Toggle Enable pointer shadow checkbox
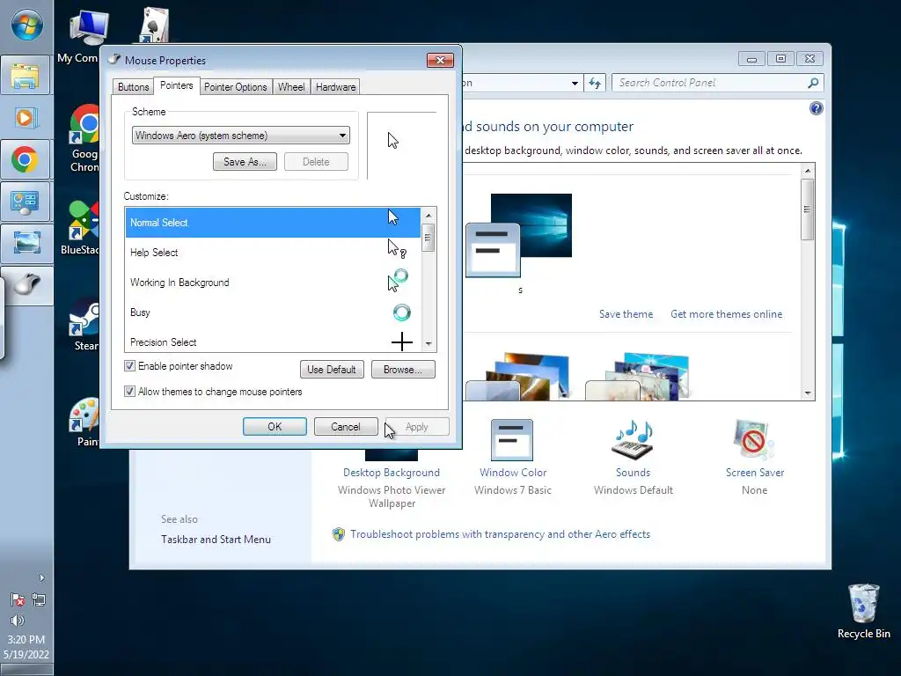901x676 pixels. 130,366
